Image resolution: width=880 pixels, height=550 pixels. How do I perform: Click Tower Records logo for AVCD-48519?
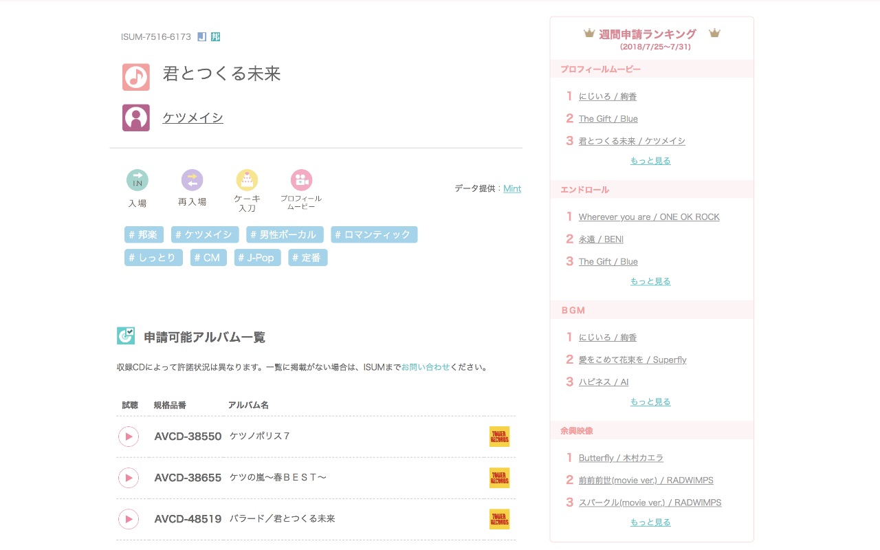click(x=499, y=519)
